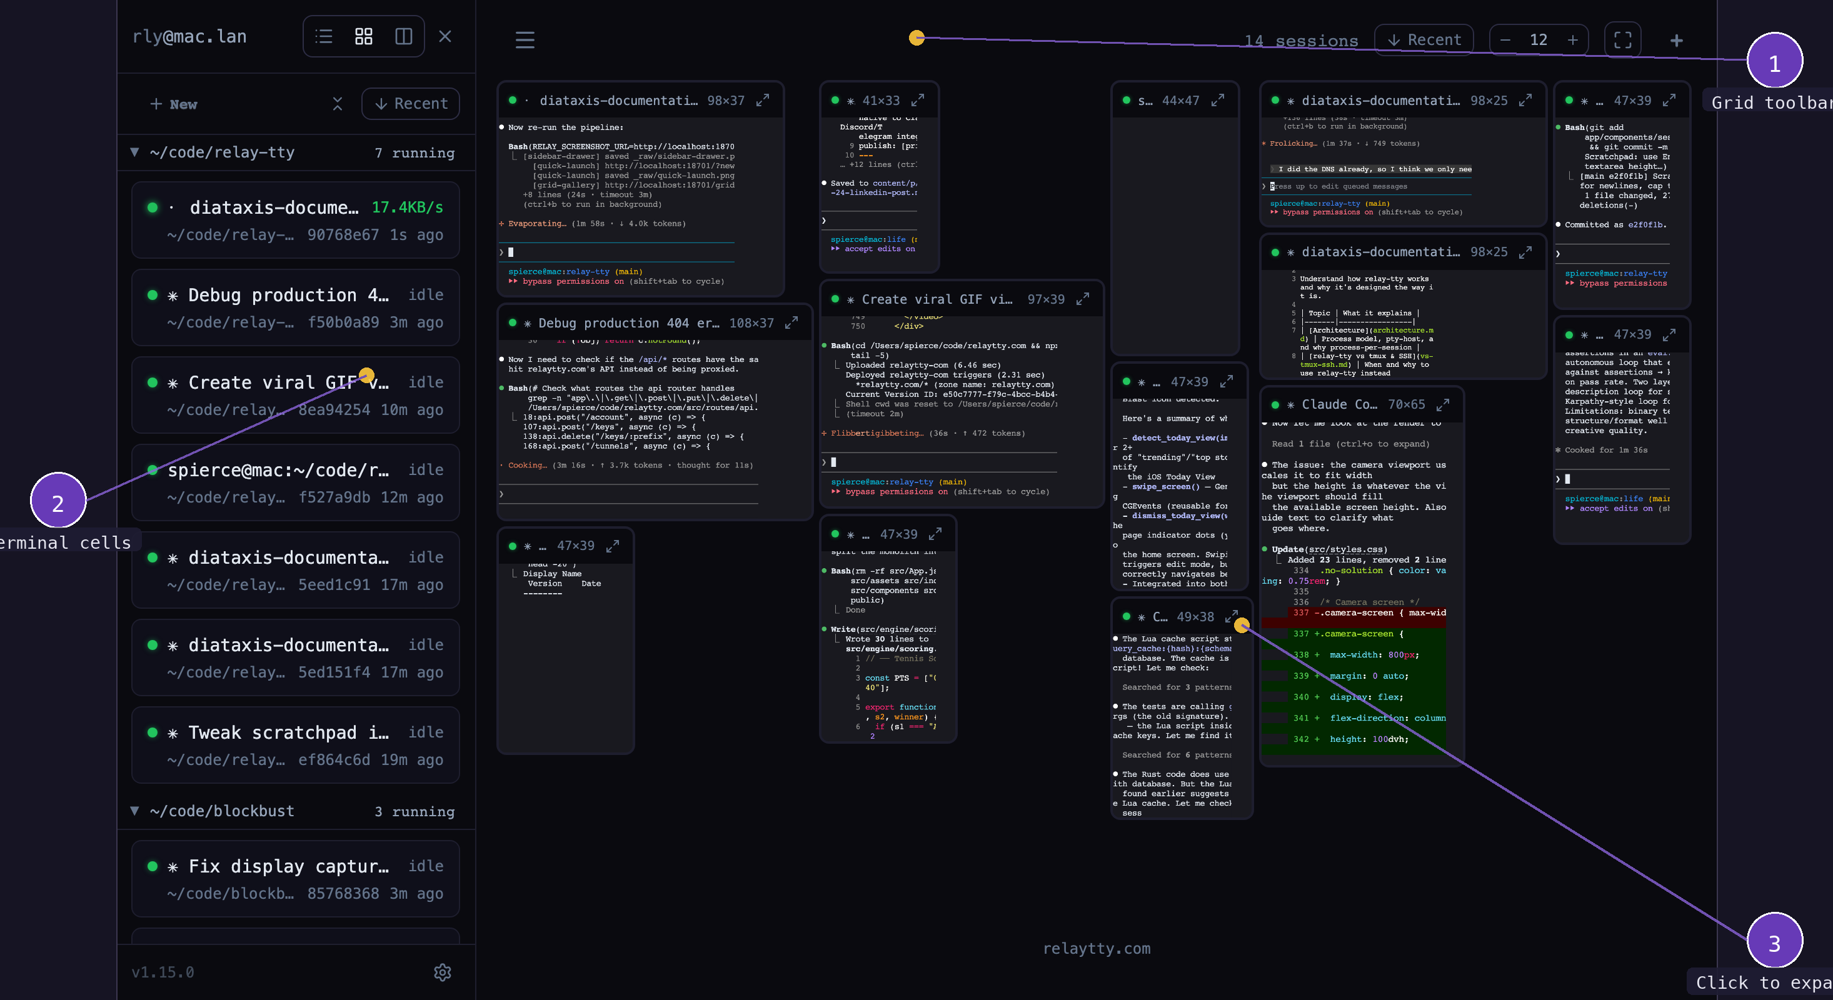This screenshot has width=1833, height=1000.
Task: Select Fix display captur… session 85768368
Action: (x=295, y=879)
